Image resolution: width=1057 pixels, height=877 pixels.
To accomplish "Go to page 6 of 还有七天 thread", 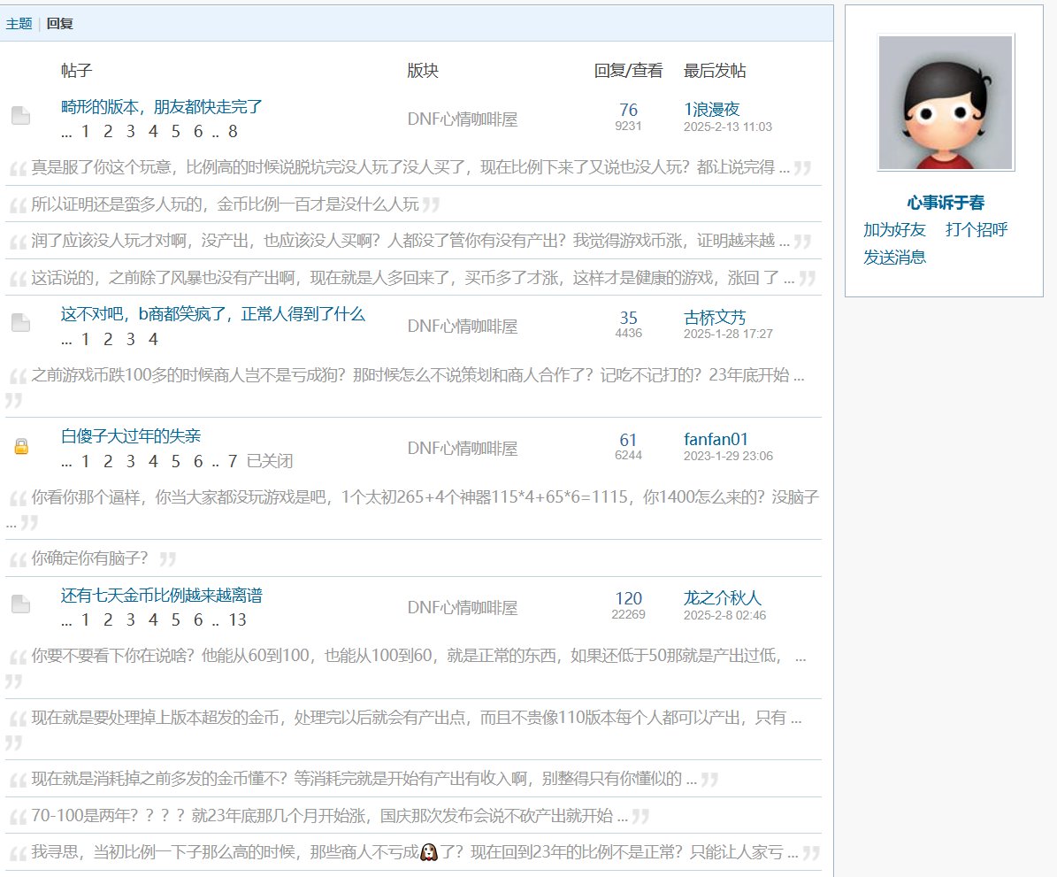I will click(198, 620).
